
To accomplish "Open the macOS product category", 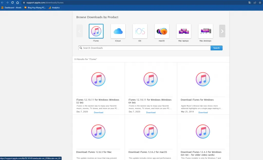I will tap(162, 31).
